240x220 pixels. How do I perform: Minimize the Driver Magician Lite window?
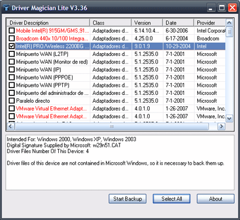click(x=210, y=8)
